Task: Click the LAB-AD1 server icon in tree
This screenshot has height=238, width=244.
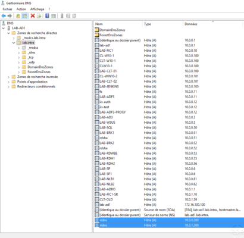Action: tap(9, 28)
